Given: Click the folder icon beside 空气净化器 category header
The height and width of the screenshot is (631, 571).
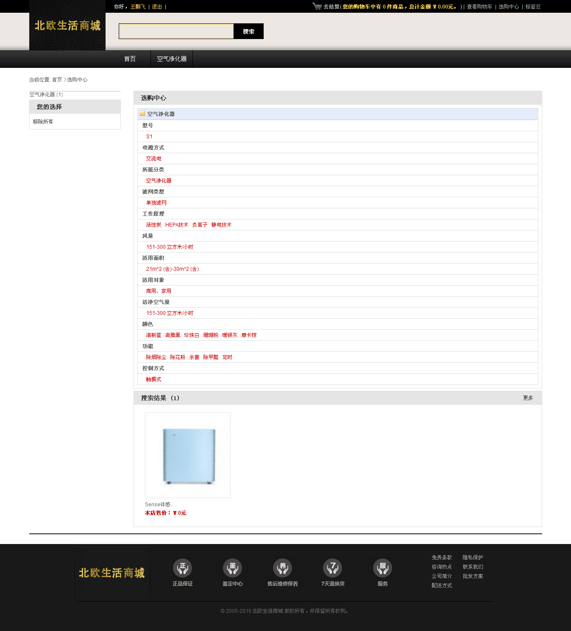Looking at the screenshot, I should coord(142,114).
